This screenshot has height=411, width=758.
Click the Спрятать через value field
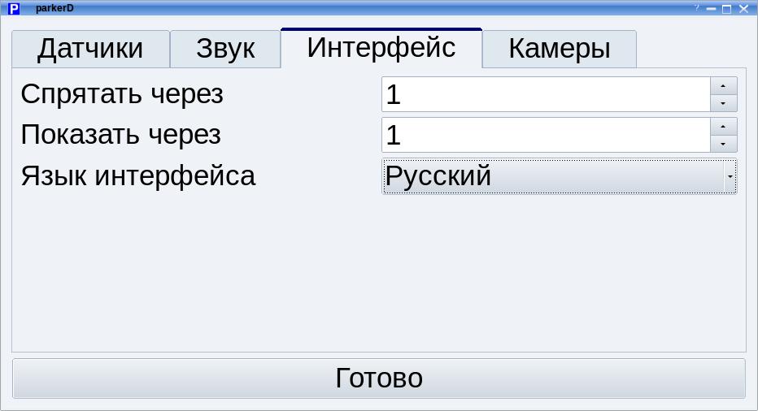[x=545, y=94]
